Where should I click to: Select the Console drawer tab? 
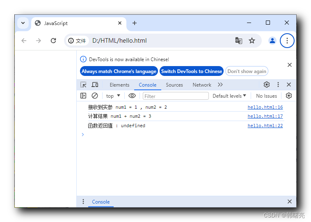pyautogui.click(x=101, y=202)
